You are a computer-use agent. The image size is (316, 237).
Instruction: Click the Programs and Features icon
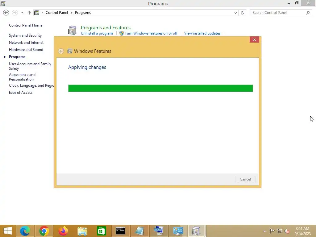[72, 30]
